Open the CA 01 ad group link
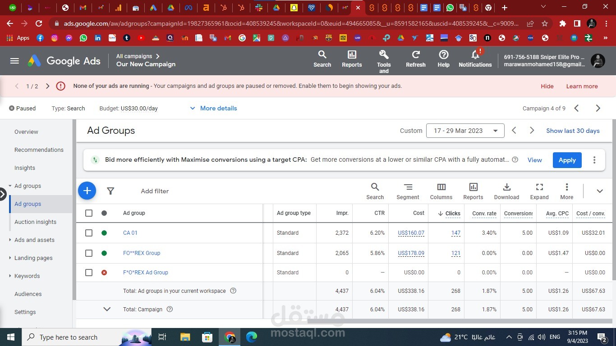The width and height of the screenshot is (616, 346). (130, 233)
